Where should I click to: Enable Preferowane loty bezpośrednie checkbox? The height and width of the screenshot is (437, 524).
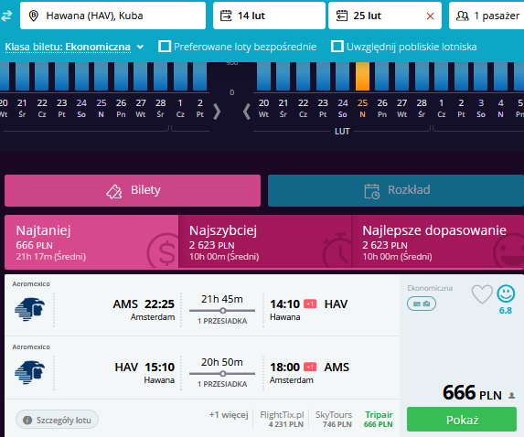point(165,47)
